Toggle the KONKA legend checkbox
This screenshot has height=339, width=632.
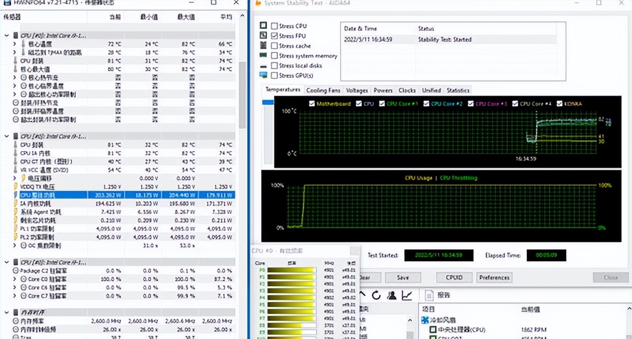click(559, 104)
